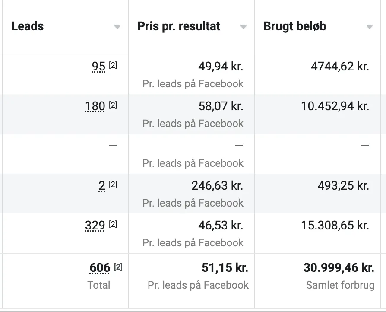This screenshot has width=386, height=312.
Task: Select the 10.452,94 kr. amount cell
Action: click(335, 106)
